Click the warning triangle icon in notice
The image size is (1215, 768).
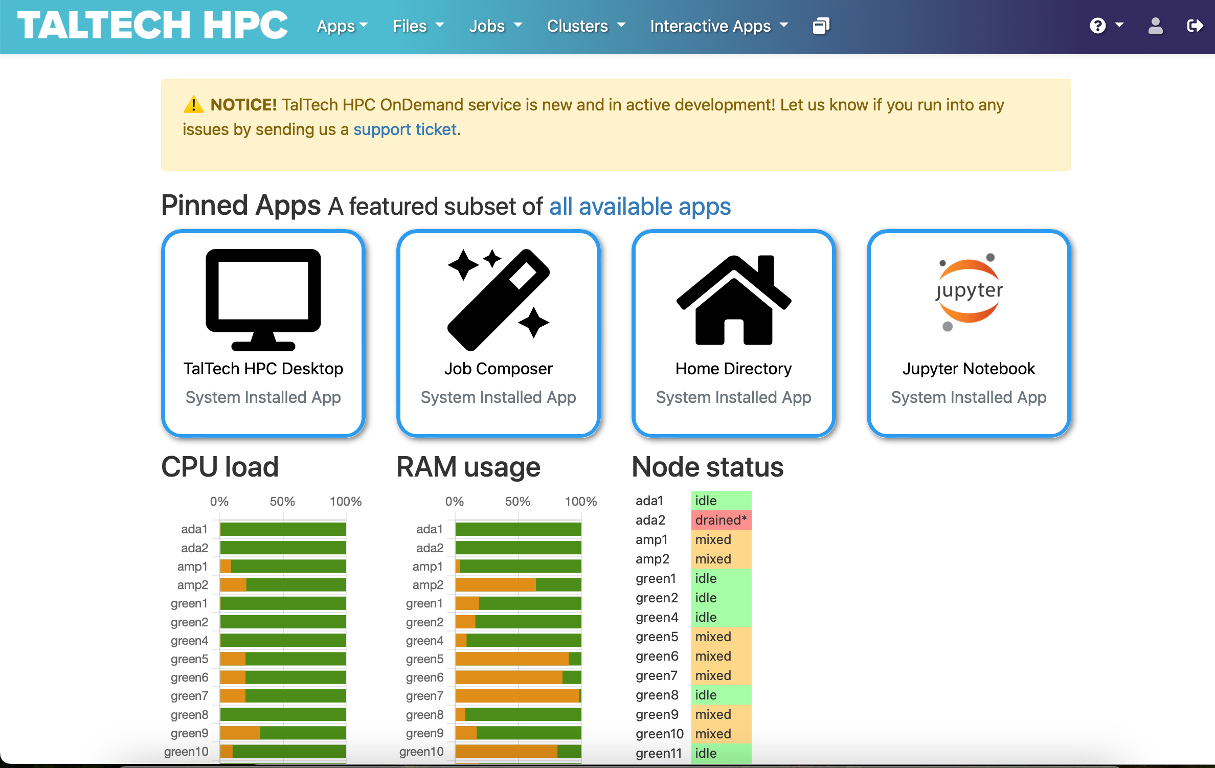(x=193, y=104)
